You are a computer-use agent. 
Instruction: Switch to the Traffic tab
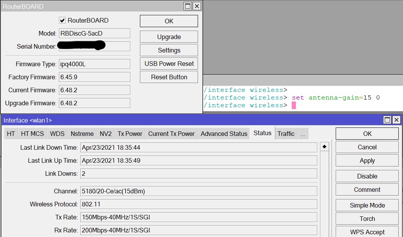286,134
